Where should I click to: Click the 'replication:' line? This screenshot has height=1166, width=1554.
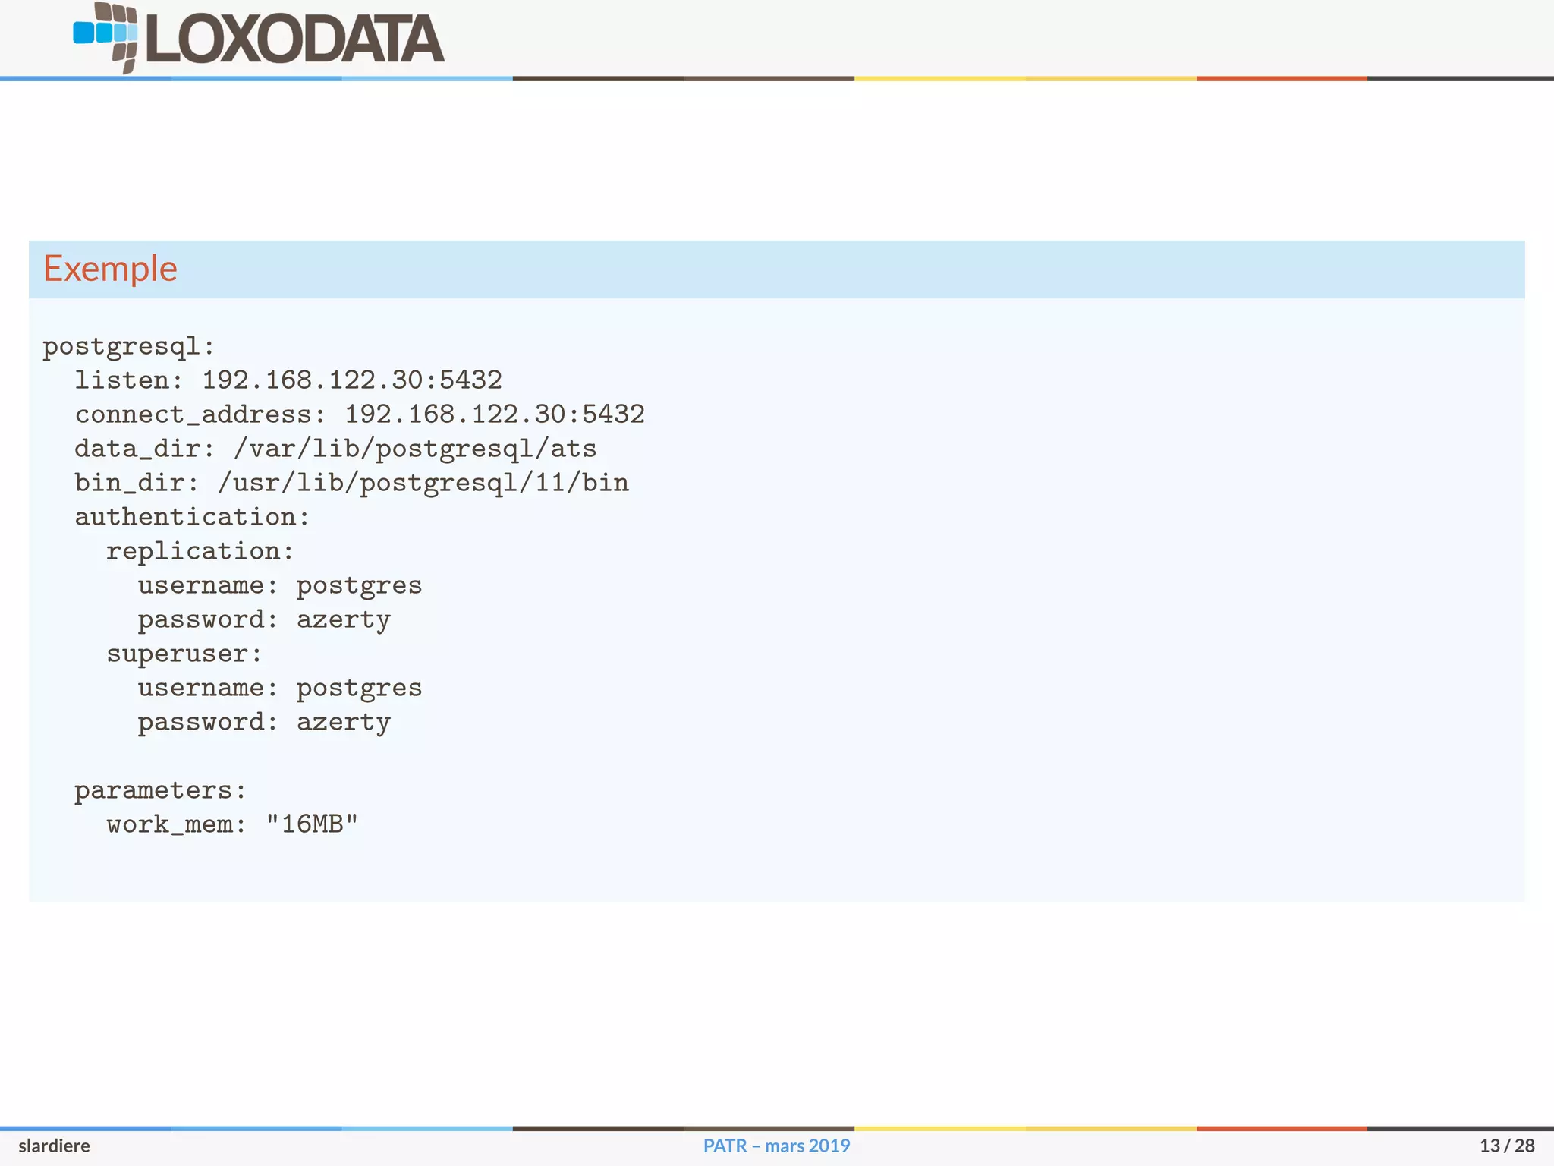click(200, 552)
